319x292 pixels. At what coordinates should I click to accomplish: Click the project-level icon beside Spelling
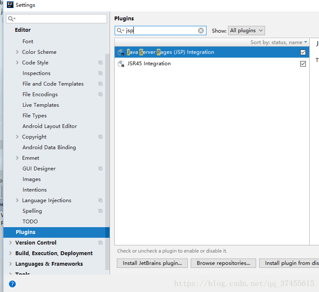pyautogui.click(x=100, y=211)
